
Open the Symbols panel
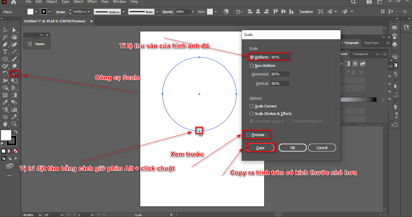tap(394, 44)
